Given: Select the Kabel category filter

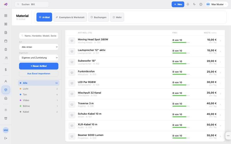Looking at the screenshot, I should 39,112.
